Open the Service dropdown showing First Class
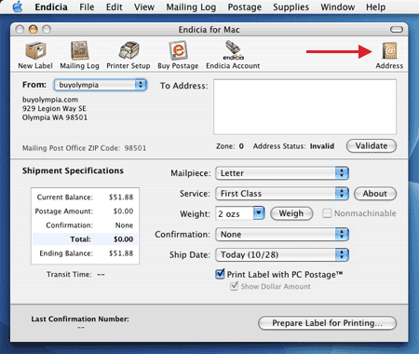This screenshot has height=354, width=419. click(282, 194)
